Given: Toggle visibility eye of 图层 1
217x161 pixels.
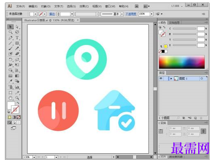Looking at the screenshot, I should 161,78.
